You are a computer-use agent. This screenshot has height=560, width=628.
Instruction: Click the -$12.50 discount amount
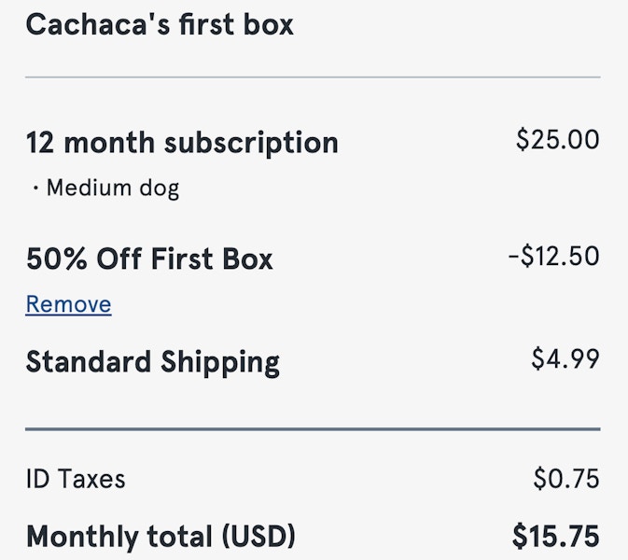pyautogui.click(x=554, y=257)
